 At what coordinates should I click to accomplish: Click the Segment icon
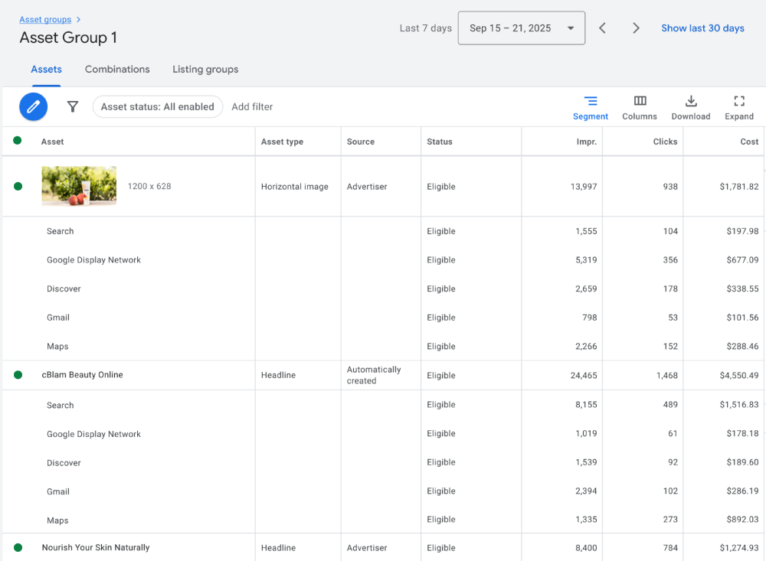click(x=591, y=107)
